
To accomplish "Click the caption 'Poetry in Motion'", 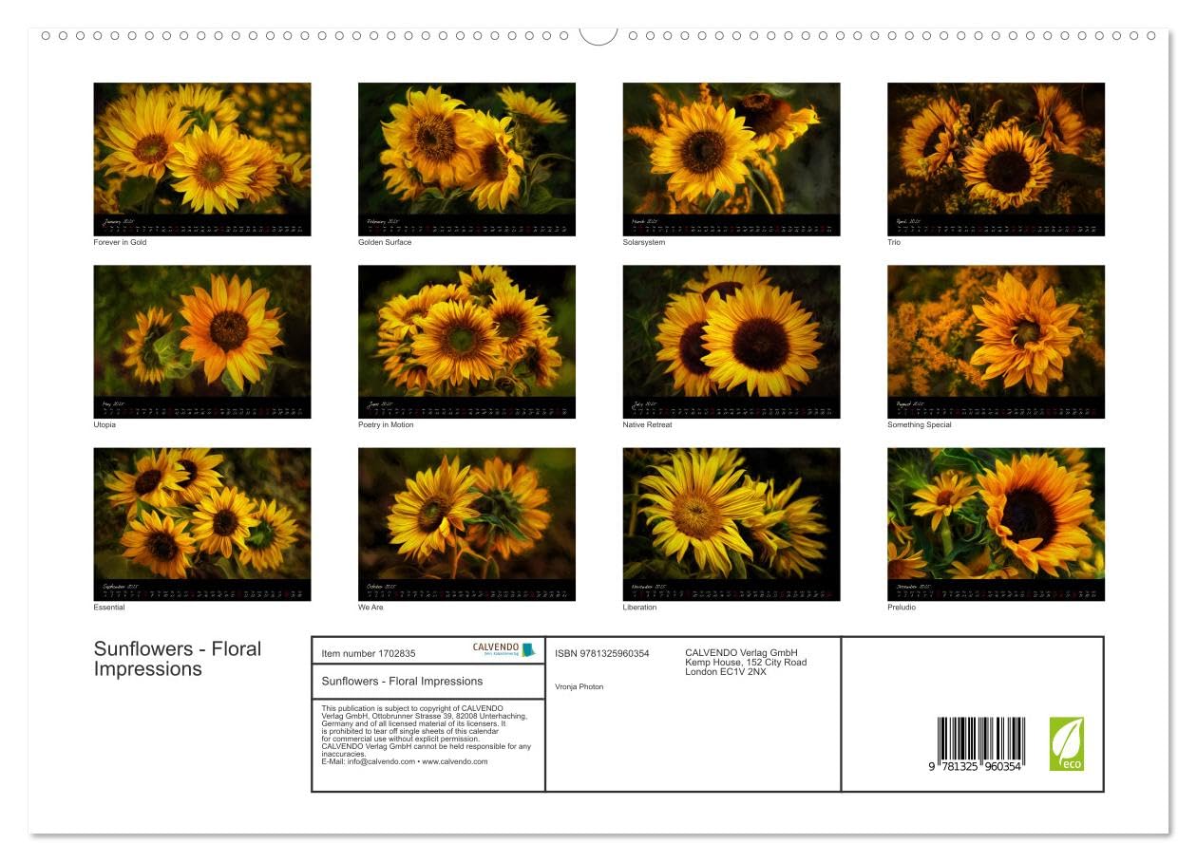I will coord(386,425).
